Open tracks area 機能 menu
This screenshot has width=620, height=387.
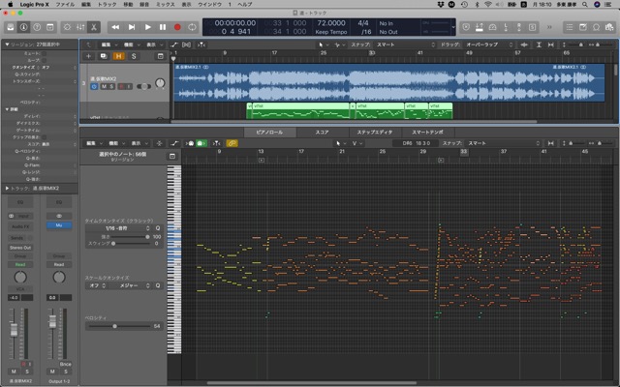(x=131, y=45)
